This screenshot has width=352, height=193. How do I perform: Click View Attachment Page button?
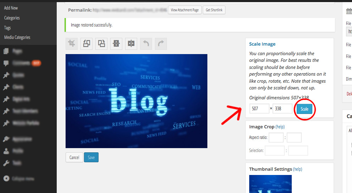pos(185,10)
